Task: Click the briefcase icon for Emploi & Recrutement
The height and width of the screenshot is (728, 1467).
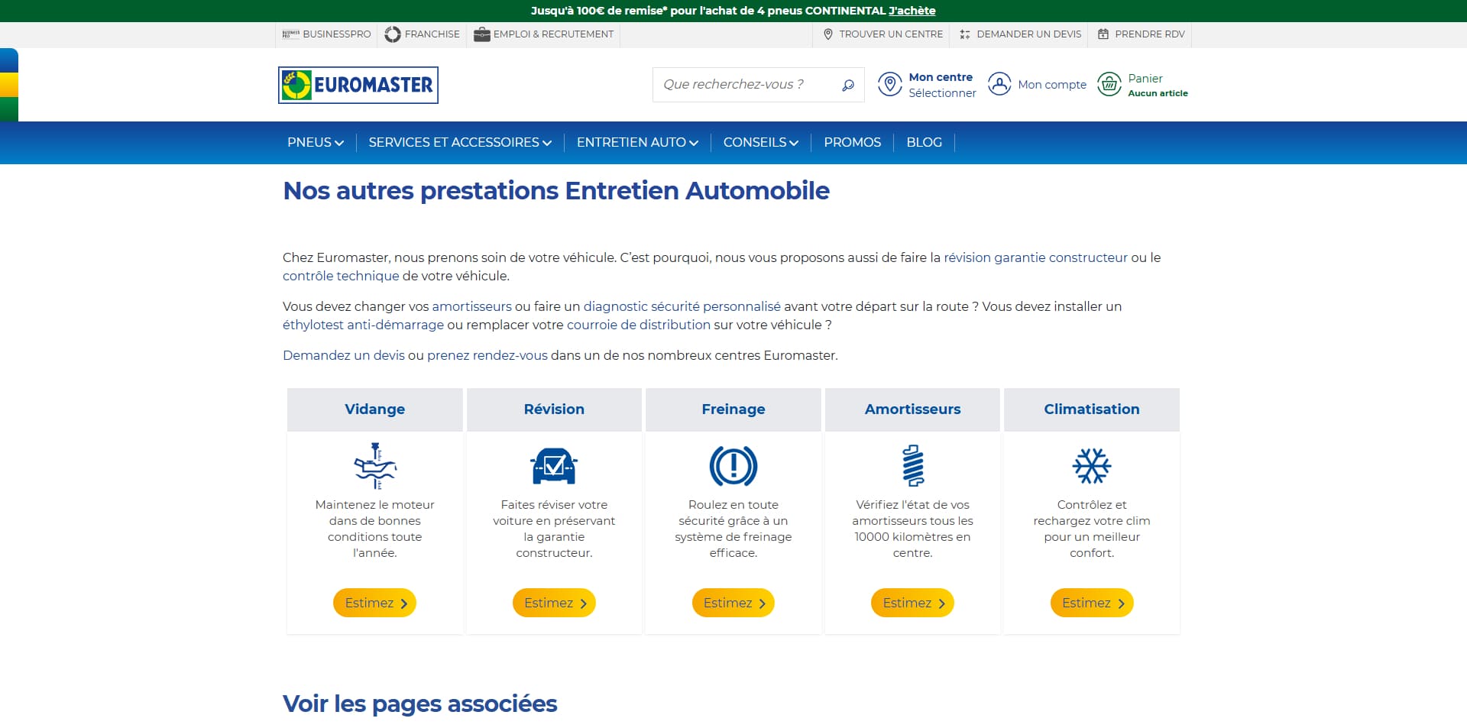Action: pyautogui.click(x=481, y=34)
